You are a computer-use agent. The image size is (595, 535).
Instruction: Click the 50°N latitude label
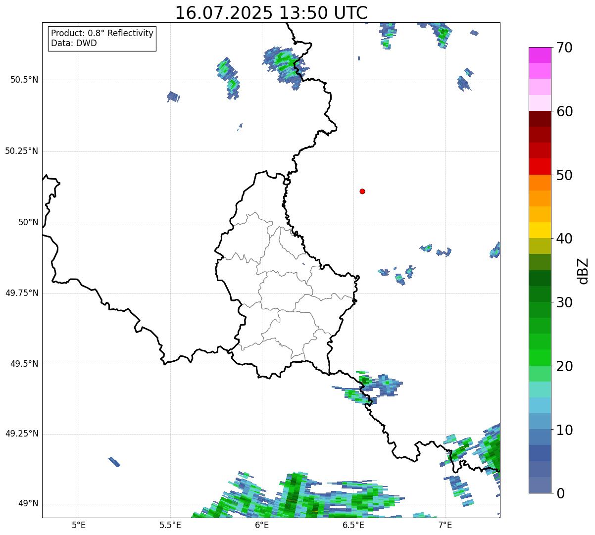(x=28, y=222)
